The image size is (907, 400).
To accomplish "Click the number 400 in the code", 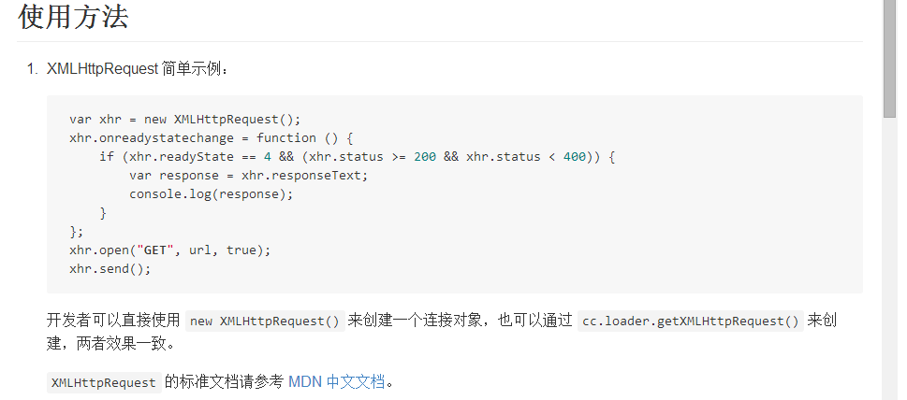I will [x=575, y=156].
